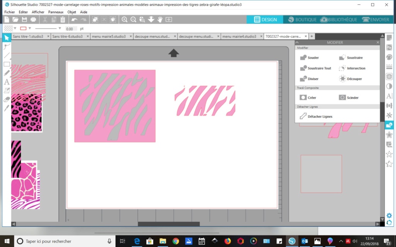Screen dimensions: 396x247
Task: Select all with the toolbar icon
Action: click(95, 19)
